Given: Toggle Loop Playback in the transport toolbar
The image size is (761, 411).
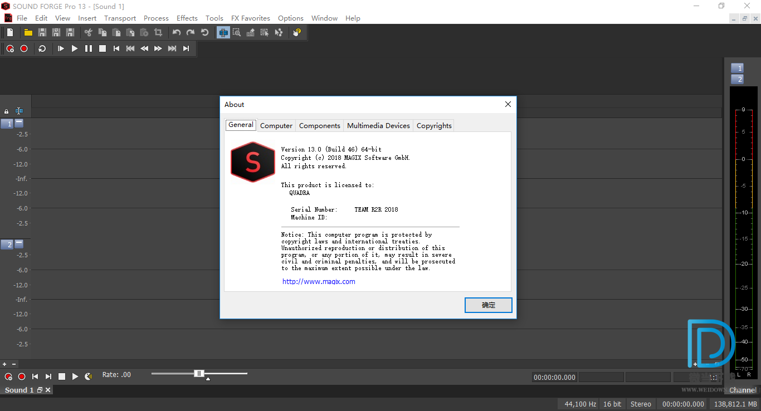Looking at the screenshot, I should pos(42,49).
